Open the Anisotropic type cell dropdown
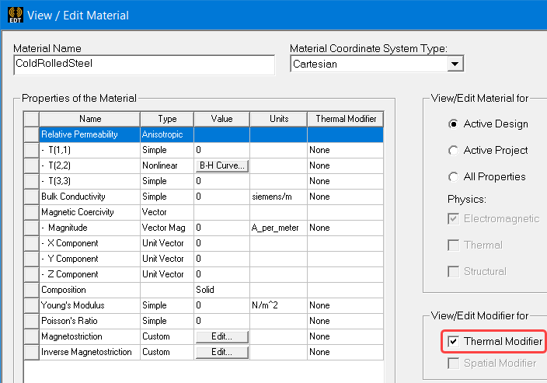The image size is (547, 383). [x=167, y=134]
